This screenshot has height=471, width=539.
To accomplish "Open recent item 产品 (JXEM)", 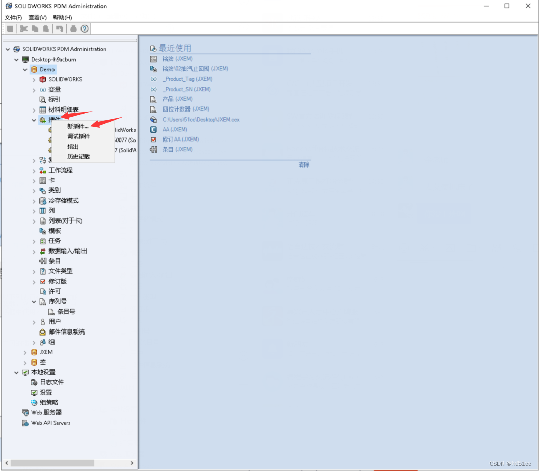I will [177, 99].
